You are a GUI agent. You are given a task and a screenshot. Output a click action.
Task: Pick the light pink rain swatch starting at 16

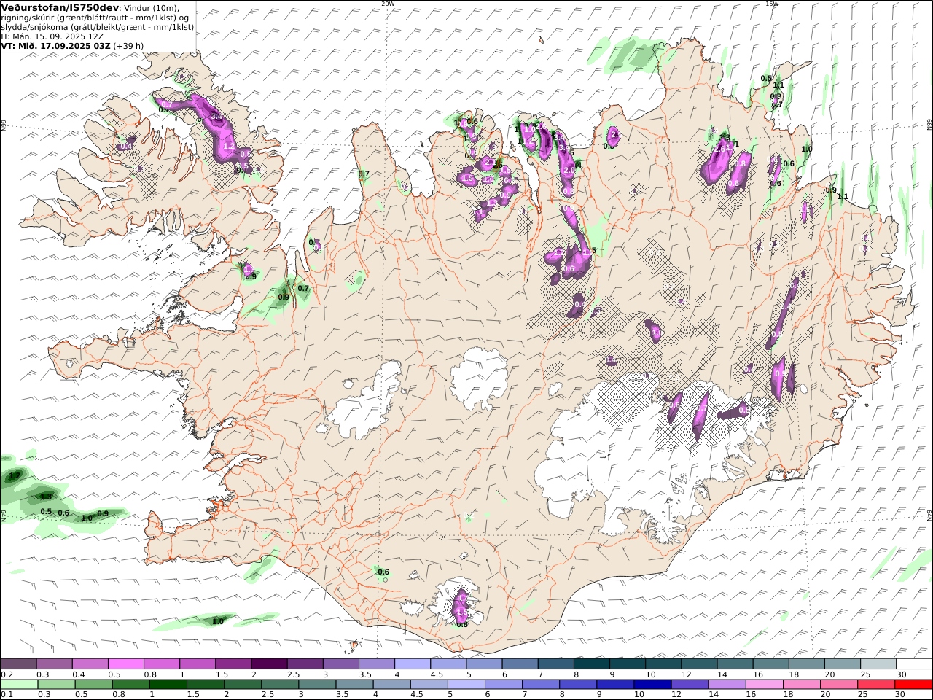pyautogui.click(x=764, y=684)
